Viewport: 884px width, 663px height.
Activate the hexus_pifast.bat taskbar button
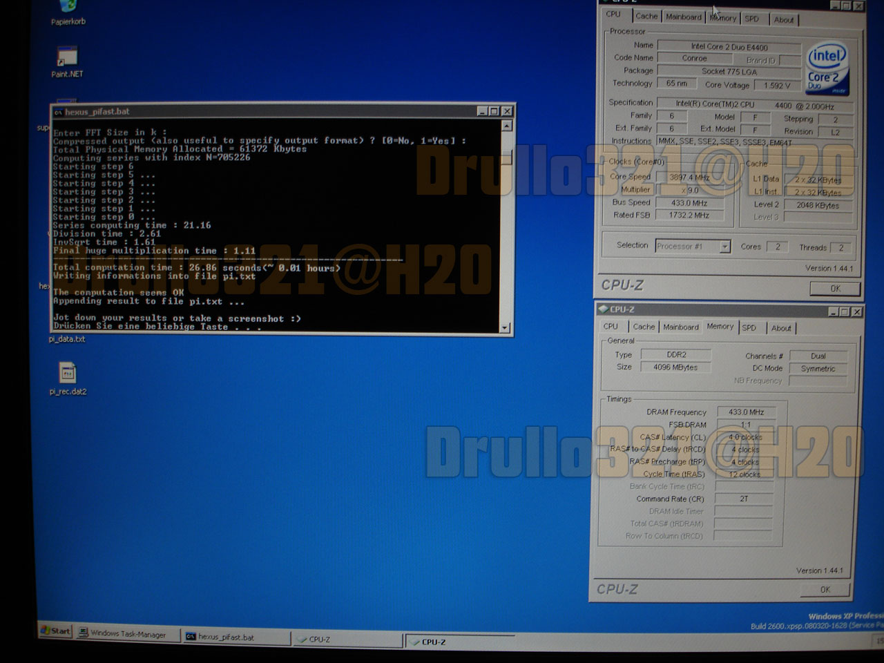(x=236, y=637)
